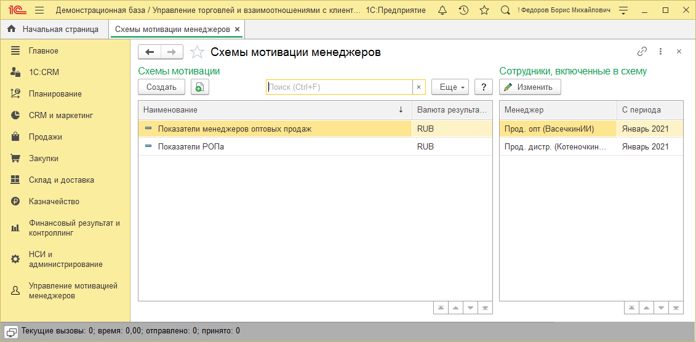Open help question mark button
Viewport: 696px width, 342px height.
pyautogui.click(x=484, y=87)
